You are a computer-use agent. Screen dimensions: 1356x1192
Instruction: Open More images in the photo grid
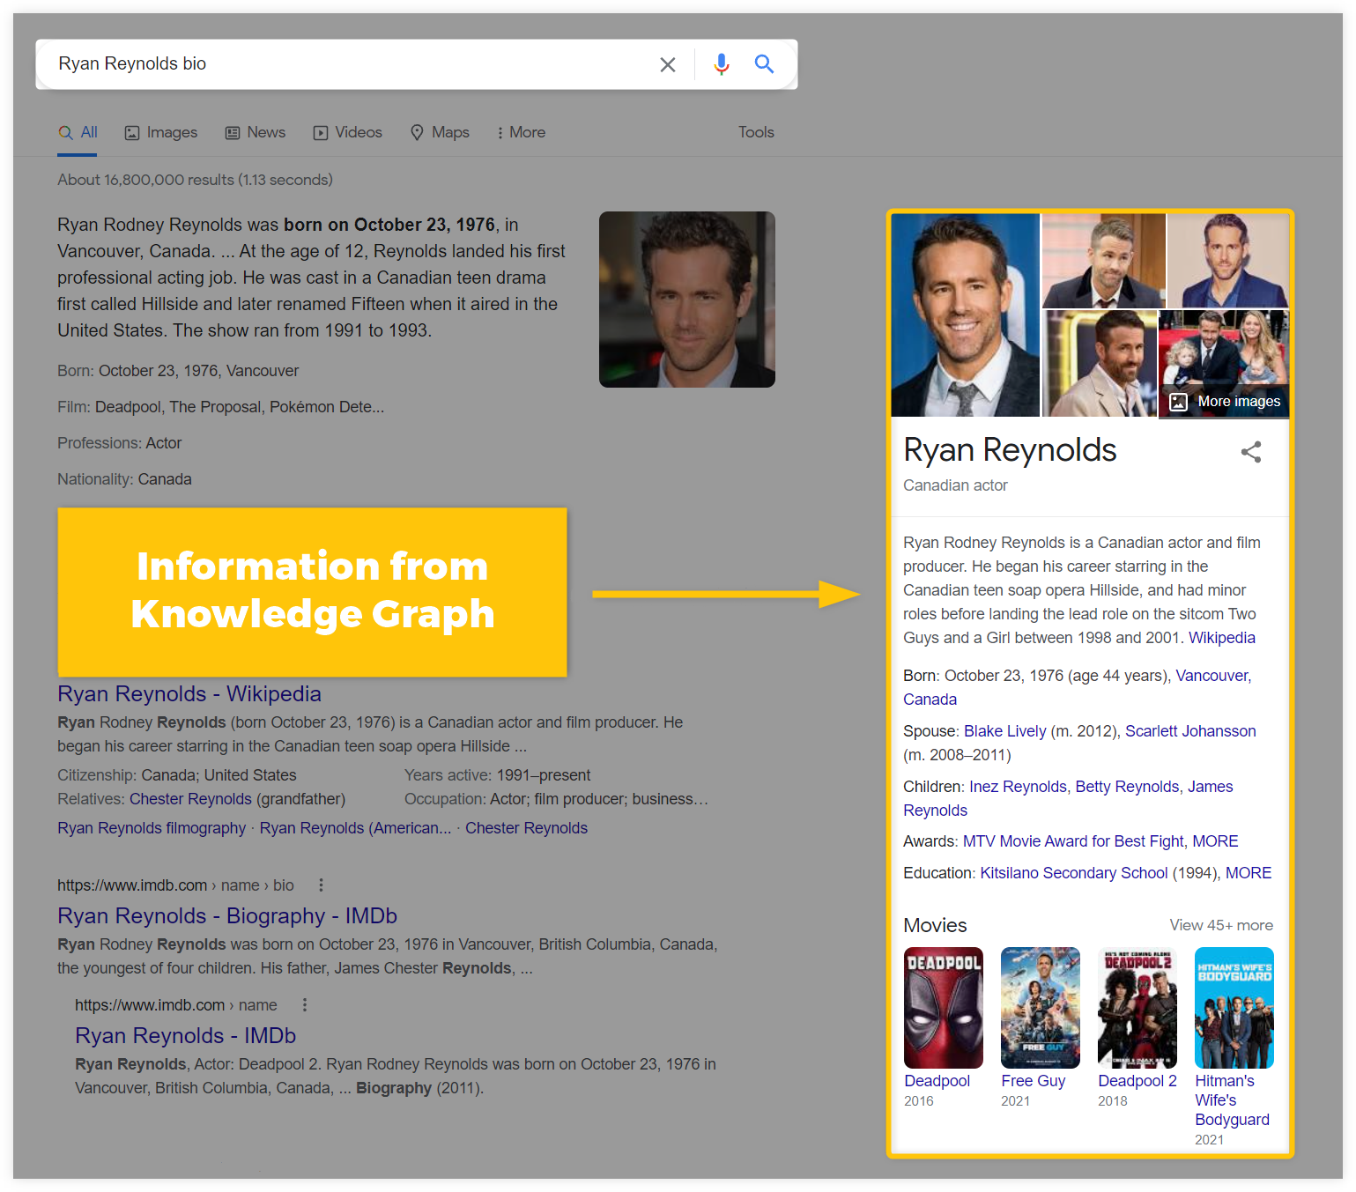tap(1226, 402)
